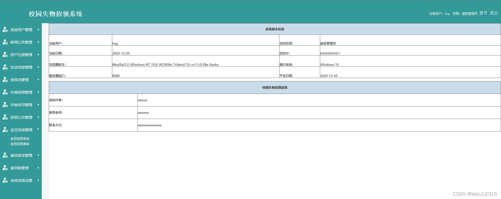Expand arrow for 招领公告管理 menu

[x=38, y=117]
